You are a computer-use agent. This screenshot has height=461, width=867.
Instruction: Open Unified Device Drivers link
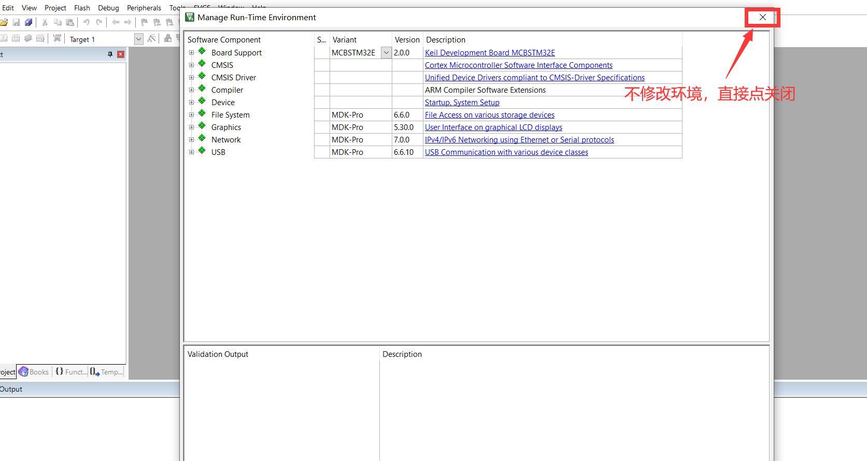click(x=535, y=77)
